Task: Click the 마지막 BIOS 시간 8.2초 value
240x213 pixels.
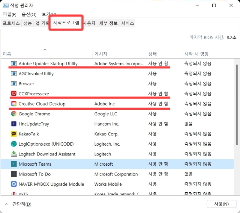Action: point(231,37)
